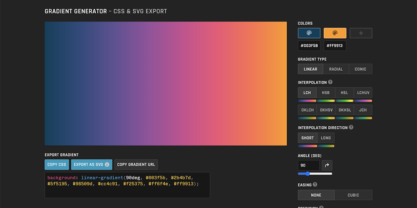417x208 pixels.
Task: Click info icon on Export as SVG
Action: click(107, 165)
